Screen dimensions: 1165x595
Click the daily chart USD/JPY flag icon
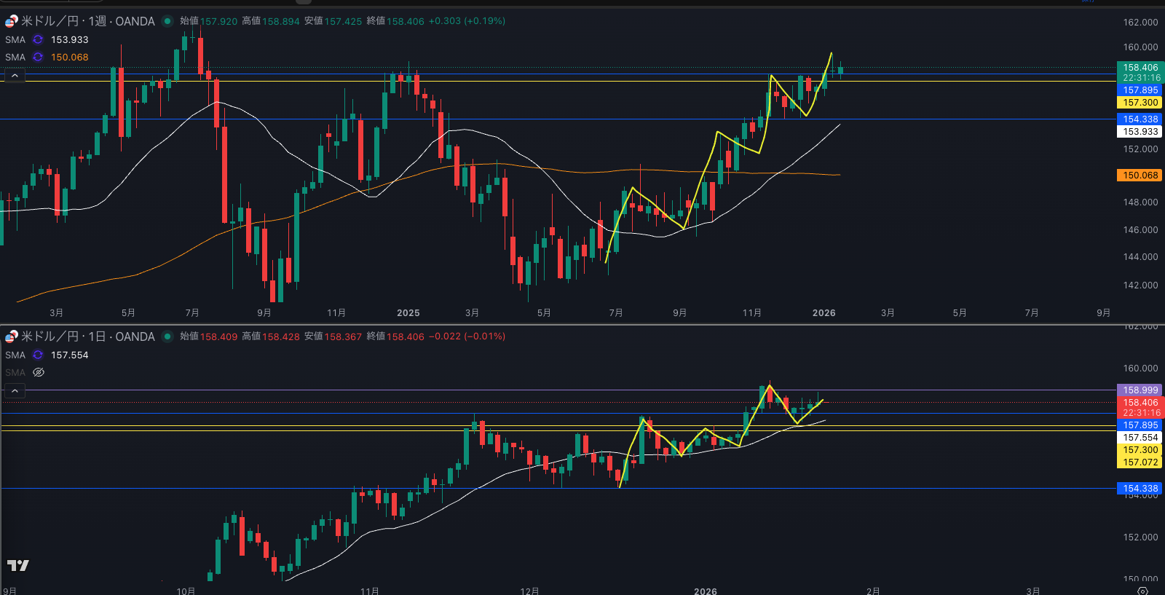tap(12, 336)
